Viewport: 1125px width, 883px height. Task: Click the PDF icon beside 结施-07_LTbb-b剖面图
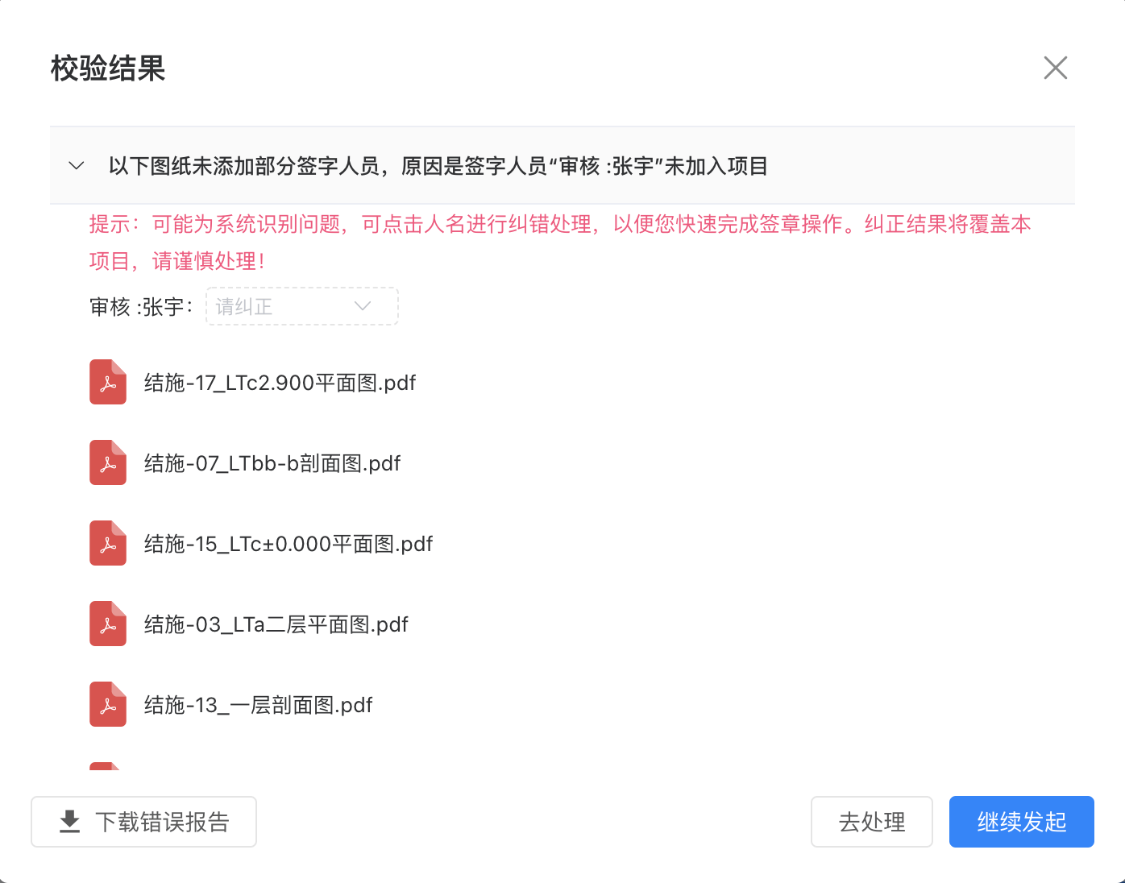108,462
